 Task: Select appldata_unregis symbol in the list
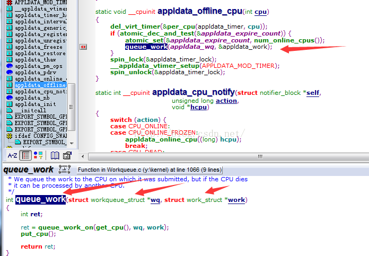tap(40, 40)
